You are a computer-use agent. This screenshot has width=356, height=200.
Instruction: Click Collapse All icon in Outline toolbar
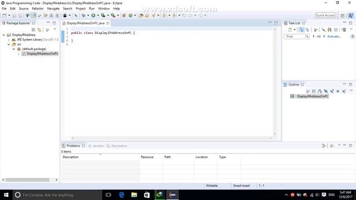pos(314,91)
